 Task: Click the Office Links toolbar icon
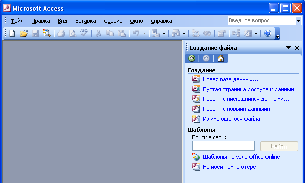click(x=156, y=33)
